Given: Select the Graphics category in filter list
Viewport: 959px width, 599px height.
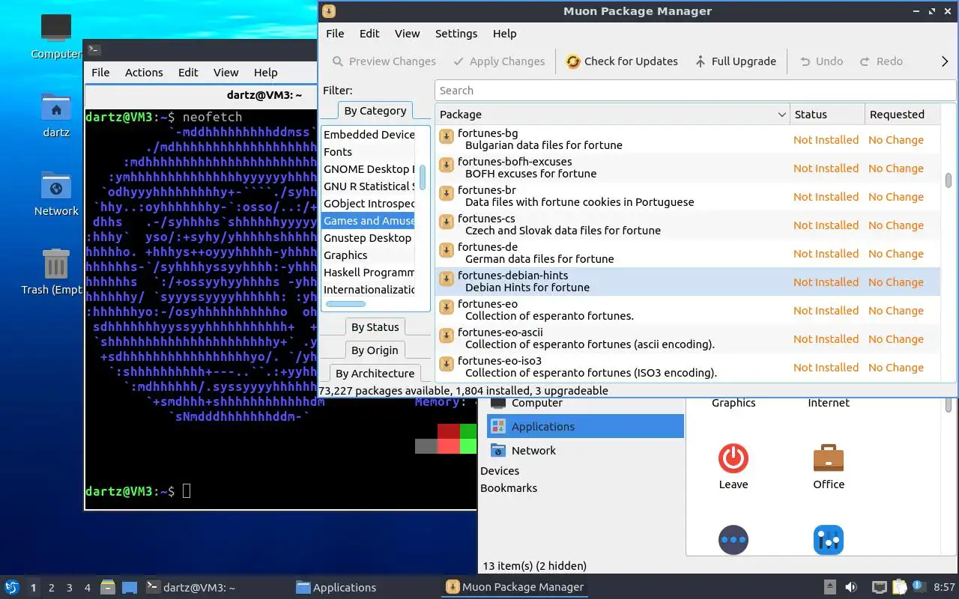Looking at the screenshot, I should coord(369,255).
